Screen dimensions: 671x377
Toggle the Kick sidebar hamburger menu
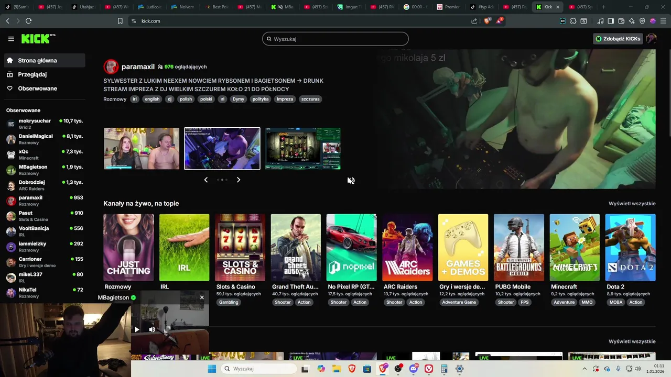11,39
